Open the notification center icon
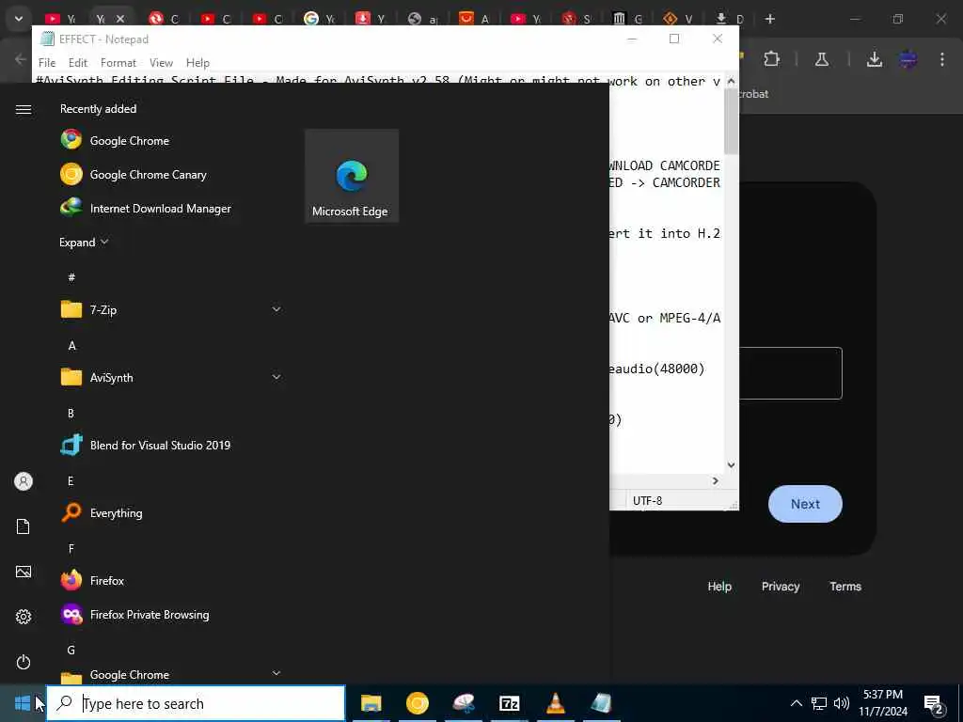 tap(934, 703)
